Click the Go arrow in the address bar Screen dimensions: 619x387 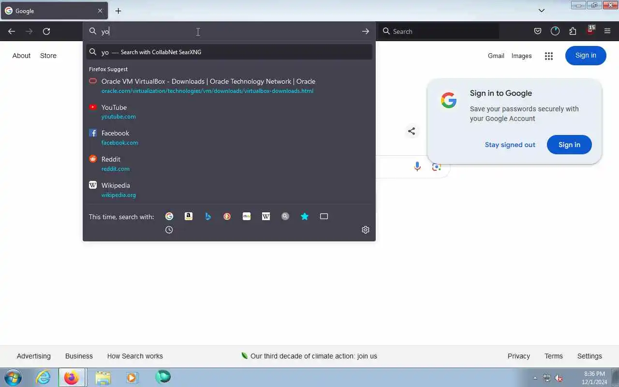(x=366, y=31)
